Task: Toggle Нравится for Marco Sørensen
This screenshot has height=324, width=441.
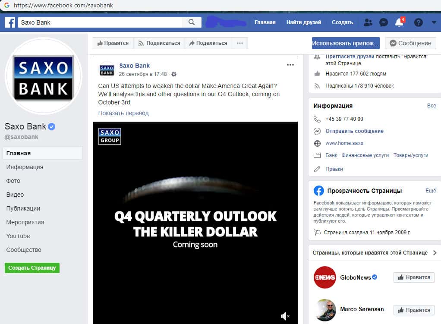Action: click(x=413, y=310)
